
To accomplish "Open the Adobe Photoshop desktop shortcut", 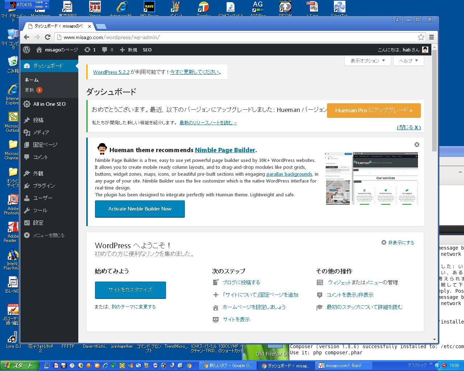I will click(13, 205).
